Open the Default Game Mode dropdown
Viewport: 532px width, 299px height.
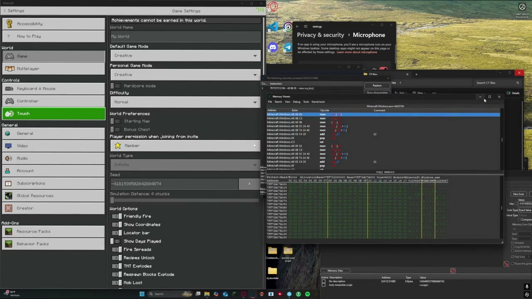click(185, 56)
